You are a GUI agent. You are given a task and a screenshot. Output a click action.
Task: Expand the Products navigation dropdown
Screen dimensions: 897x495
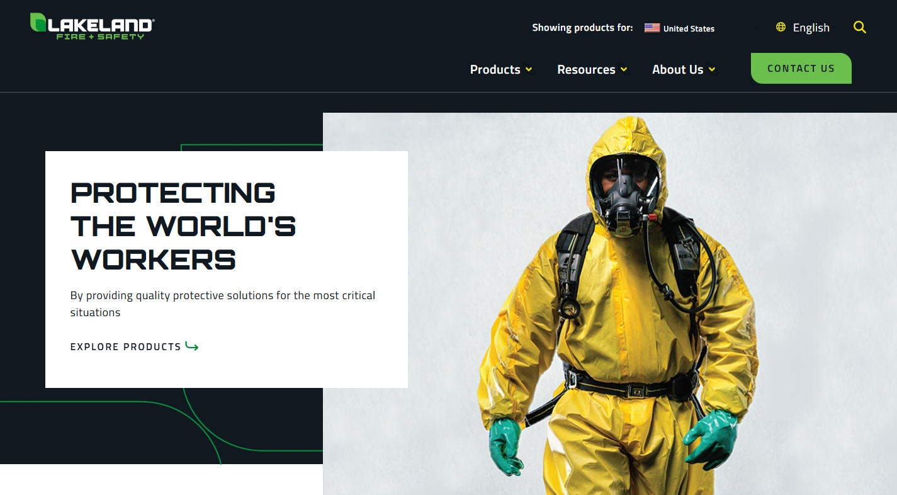coord(495,69)
